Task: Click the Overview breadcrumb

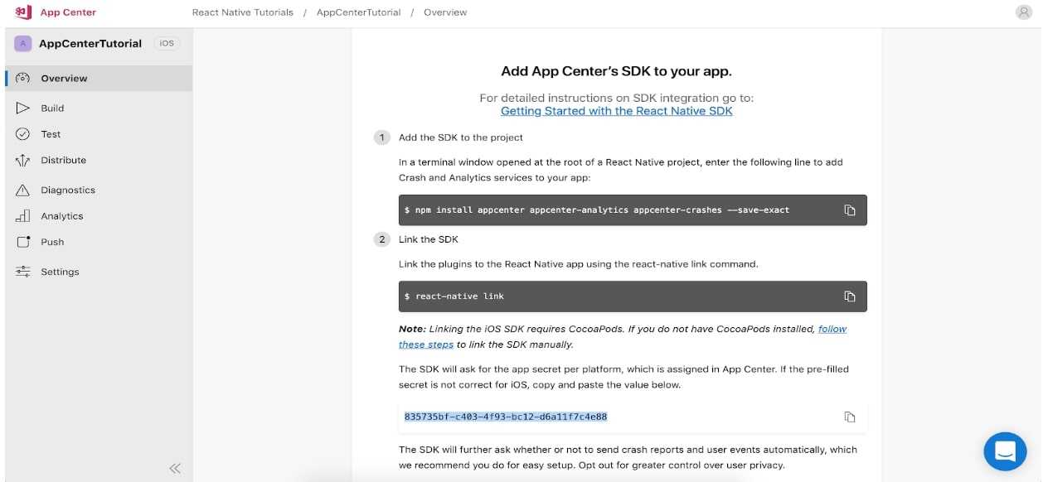Action: [x=445, y=12]
